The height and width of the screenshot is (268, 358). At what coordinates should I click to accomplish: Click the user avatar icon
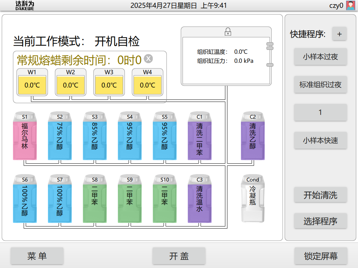(x=350, y=5)
